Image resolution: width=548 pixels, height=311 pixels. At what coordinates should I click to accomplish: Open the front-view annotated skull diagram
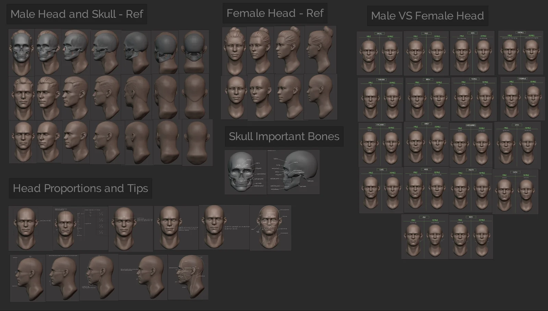point(245,171)
